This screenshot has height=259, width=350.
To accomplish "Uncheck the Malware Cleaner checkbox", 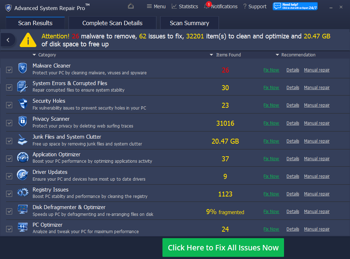I will pos(9,70).
